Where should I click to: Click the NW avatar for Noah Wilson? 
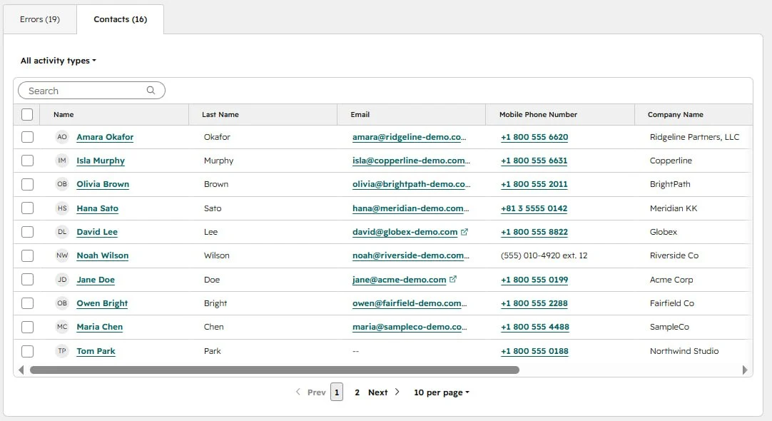click(x=62, y=255)
